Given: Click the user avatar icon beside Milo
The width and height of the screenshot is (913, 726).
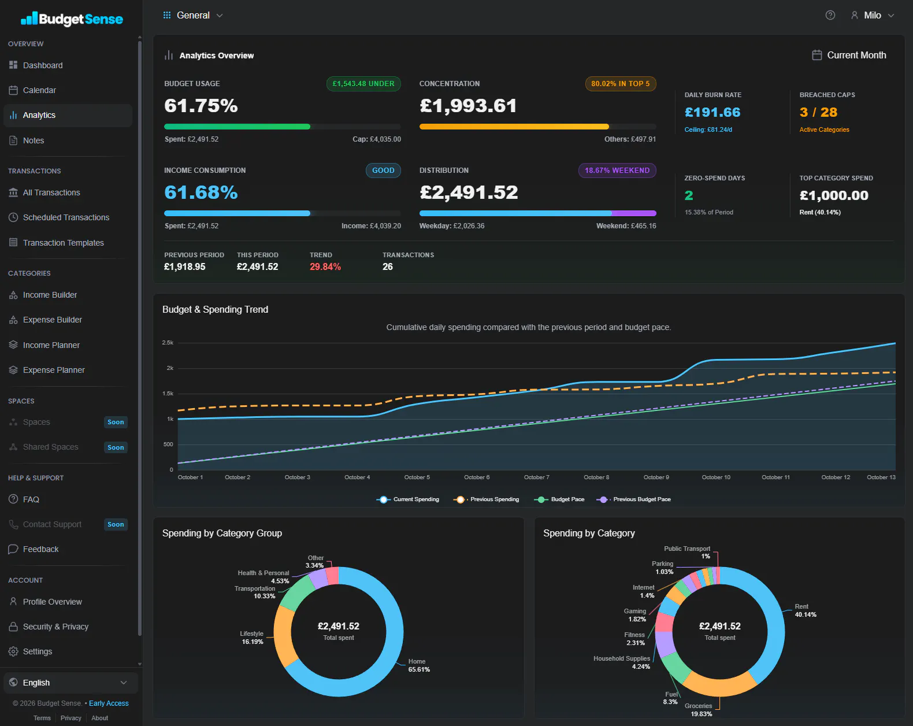Looking at the screenshot, I should click(x=855, y=15).
